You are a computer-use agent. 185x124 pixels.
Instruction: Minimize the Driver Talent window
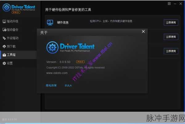click(175, 4)
